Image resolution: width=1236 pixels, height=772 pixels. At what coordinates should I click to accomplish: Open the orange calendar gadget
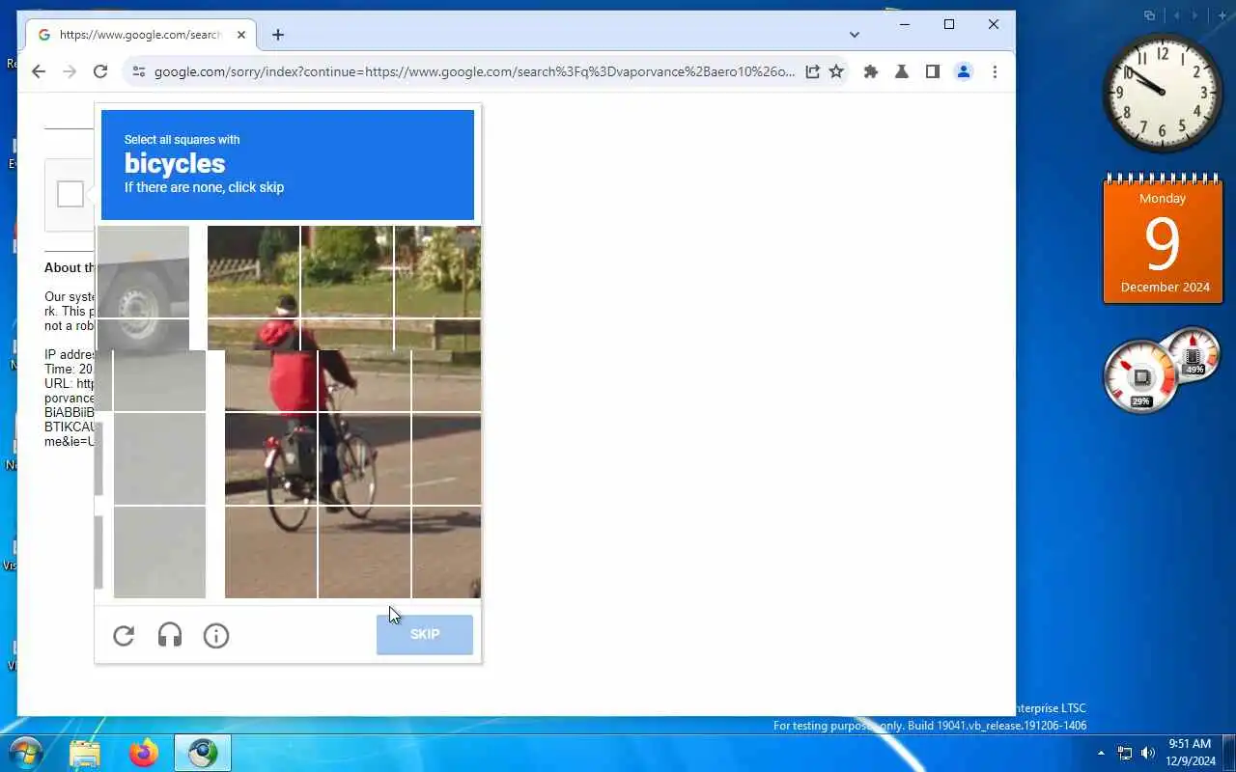pos(1163,238)
